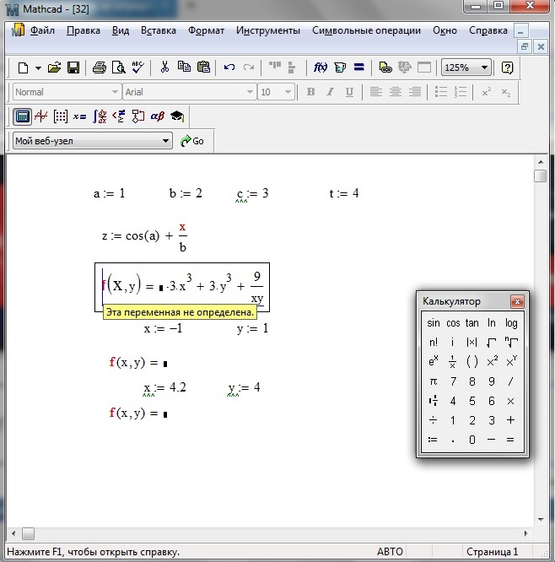555x562 pixels.
Task: Click the x := 4.2 definition
Action: pyautogui.click(x=164, y=388)
